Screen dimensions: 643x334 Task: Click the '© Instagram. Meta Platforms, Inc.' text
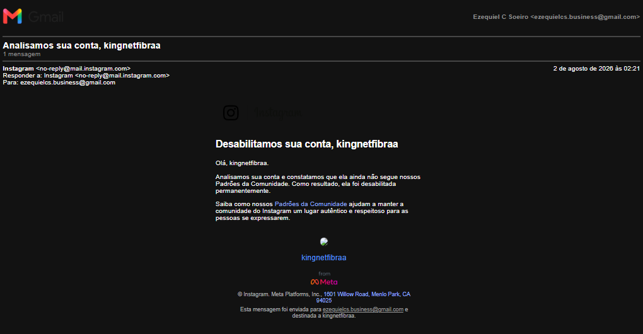280,294
